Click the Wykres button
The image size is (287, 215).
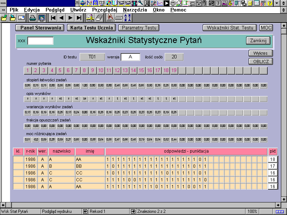coord(260,53)
